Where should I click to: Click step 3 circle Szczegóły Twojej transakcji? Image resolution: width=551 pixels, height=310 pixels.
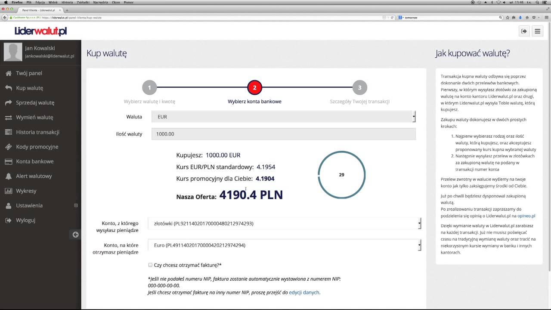(360, 88)
